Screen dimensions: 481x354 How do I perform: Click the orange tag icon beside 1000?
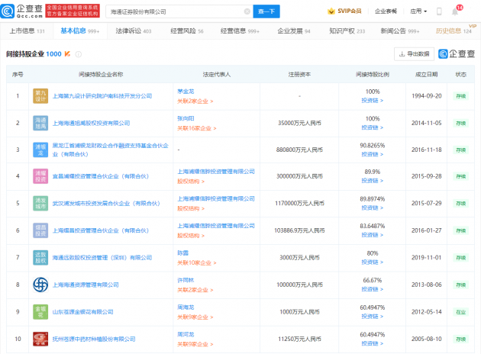click(68, 55)
